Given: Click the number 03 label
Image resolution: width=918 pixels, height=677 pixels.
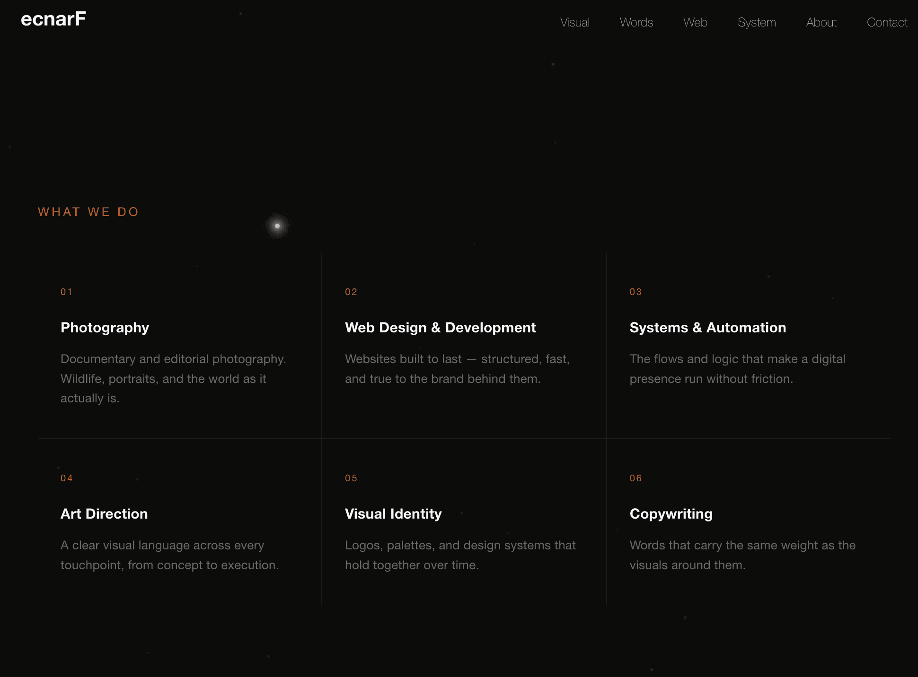Looking at the screenshot, I should pos(636,292).
